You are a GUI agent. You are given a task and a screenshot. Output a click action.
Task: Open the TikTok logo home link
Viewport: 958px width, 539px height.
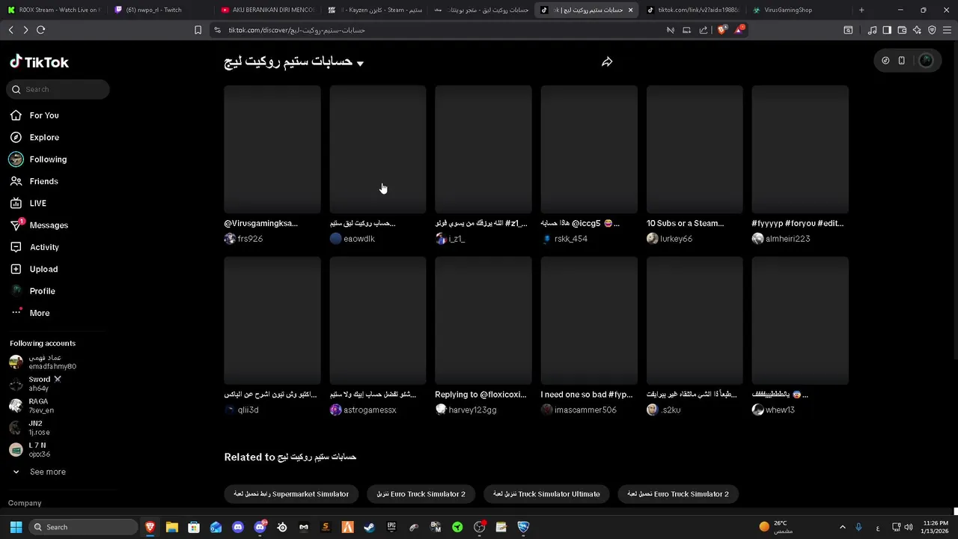tap(39, 62)
